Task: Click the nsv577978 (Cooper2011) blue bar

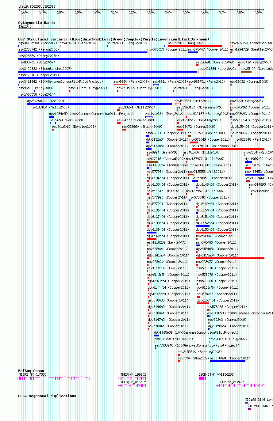Action: point(141,78)
